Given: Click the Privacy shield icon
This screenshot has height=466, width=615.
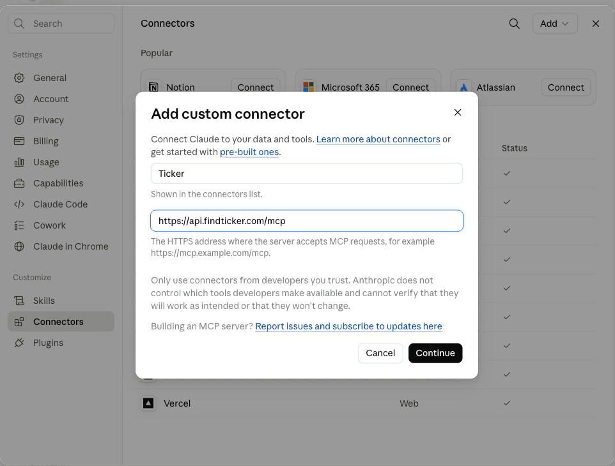Looking at the screenshot, I should tap(19, 120).
